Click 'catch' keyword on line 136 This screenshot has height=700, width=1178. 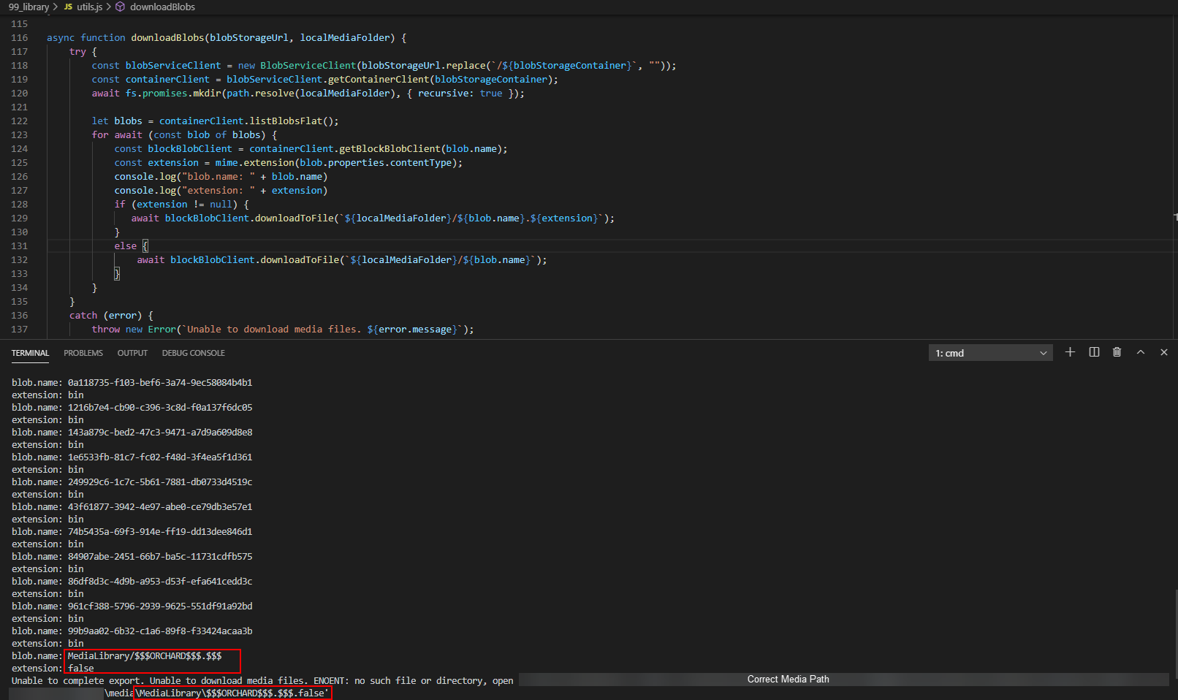(83, 316)
